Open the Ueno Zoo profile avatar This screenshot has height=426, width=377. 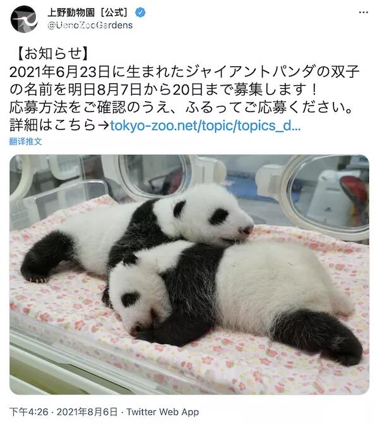tap(24, 19)
